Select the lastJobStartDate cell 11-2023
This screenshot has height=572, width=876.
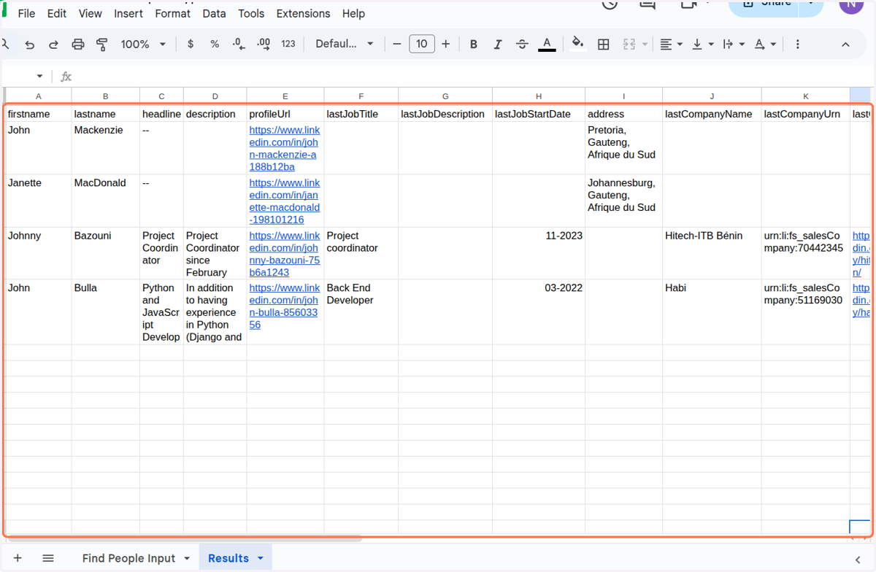(539, 253)
